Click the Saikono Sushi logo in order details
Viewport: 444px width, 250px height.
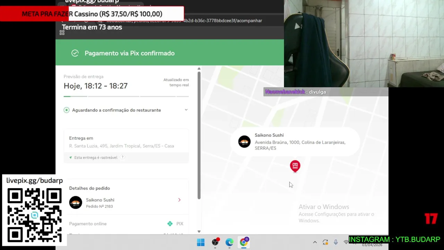[x=76, y=202]
